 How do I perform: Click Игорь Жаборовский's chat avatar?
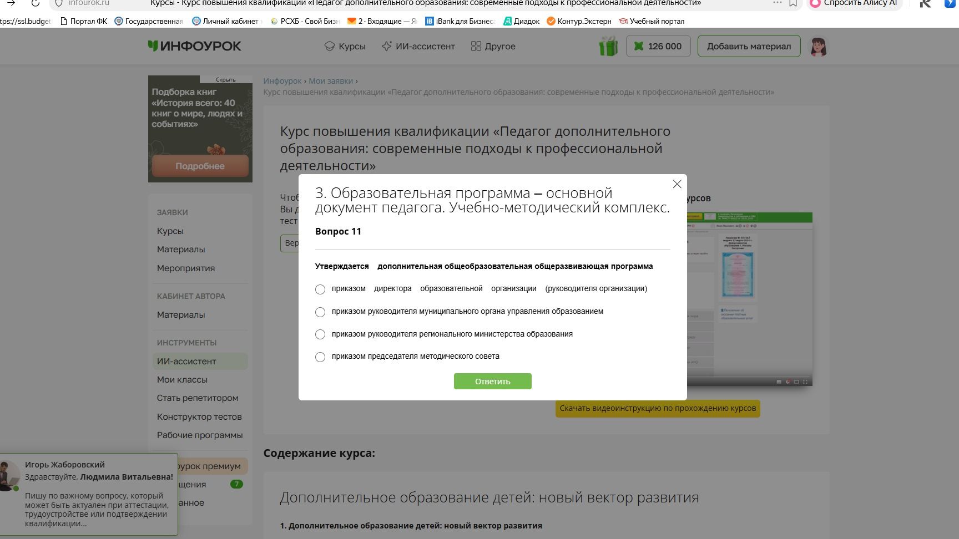(x=9, y=475)
